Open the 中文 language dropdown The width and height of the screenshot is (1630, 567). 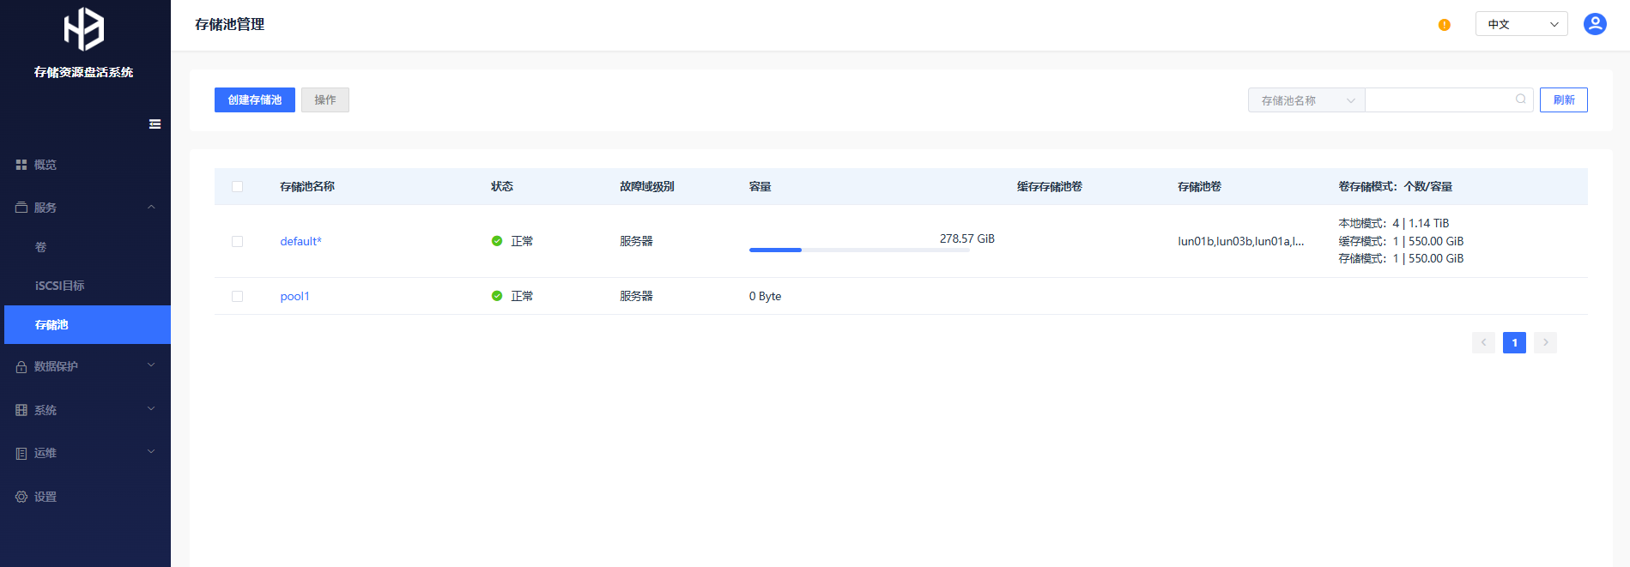1521,24
